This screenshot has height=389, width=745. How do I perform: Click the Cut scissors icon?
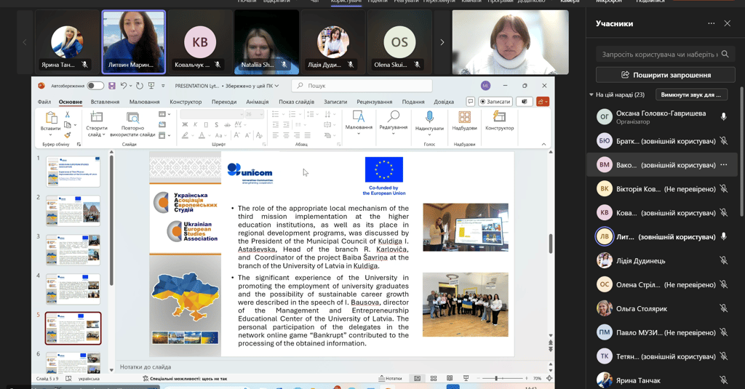coord(68,114)
